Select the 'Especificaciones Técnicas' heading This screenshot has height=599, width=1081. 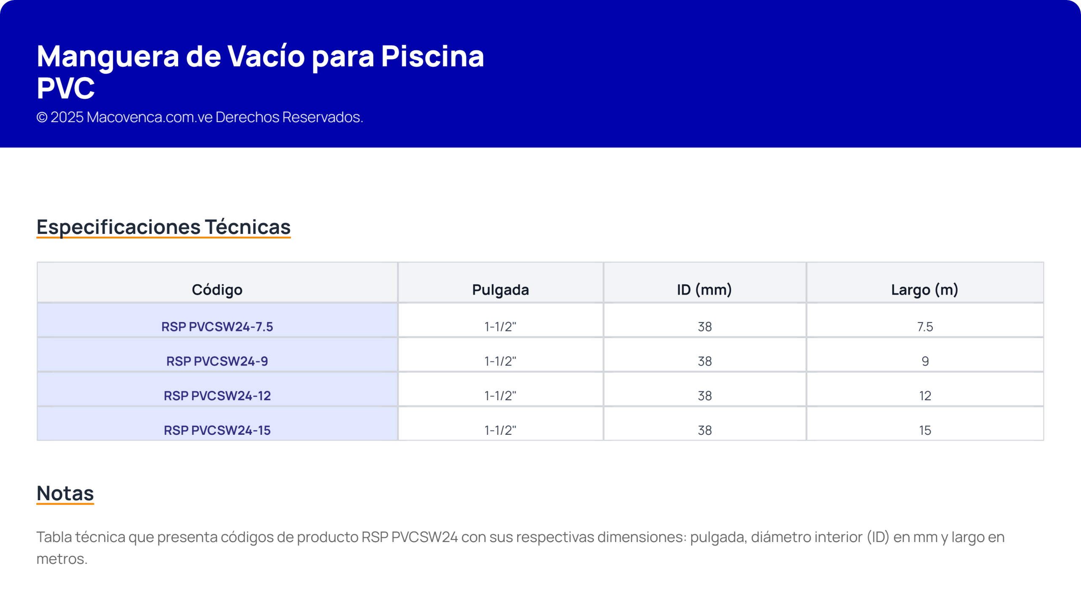point(163,227)
